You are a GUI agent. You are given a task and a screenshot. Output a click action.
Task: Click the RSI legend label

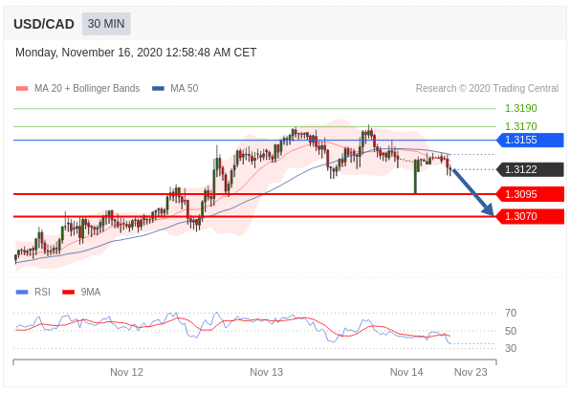pos(42,292)
